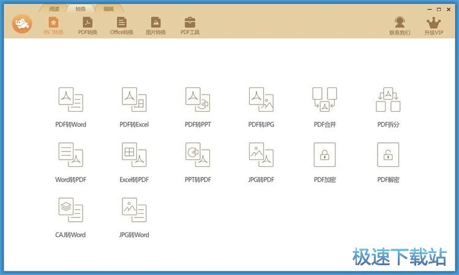The image size is (459, 275).
Task: Close the PDF converter window
Action: coord(449,9)
